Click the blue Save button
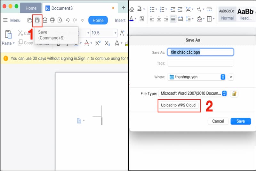This screenshot has height=171, width=256. 241,121
